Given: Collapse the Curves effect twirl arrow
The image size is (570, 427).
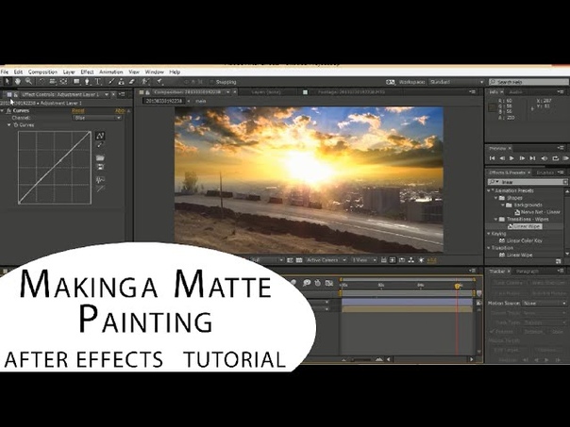Looking at the screenshot, I should [x=2, y=110].
